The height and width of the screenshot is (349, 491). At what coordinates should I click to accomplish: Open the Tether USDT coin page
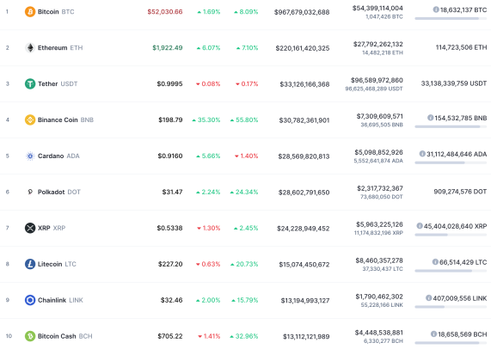coord(58,84)
